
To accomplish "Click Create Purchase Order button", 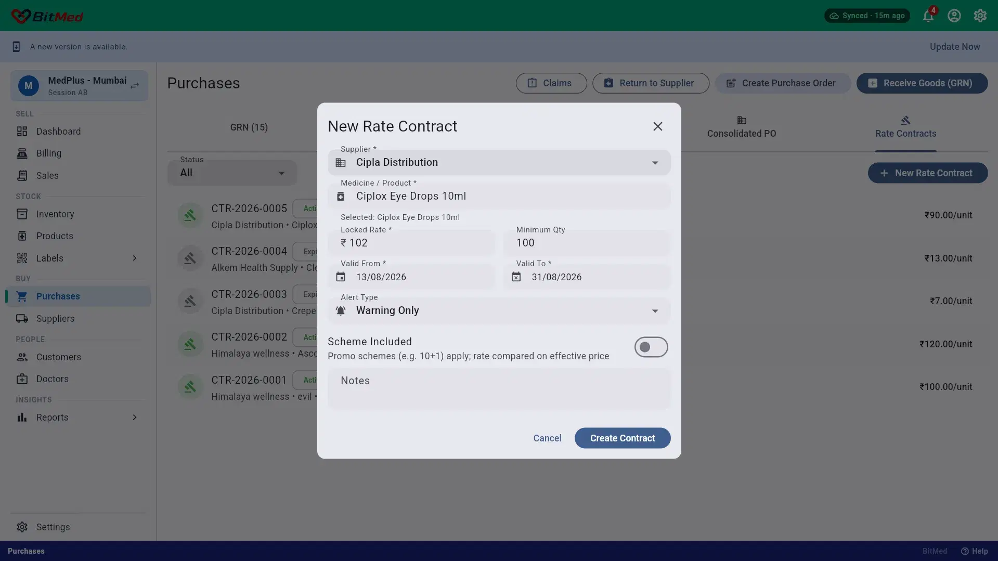I will coord(783,83).
